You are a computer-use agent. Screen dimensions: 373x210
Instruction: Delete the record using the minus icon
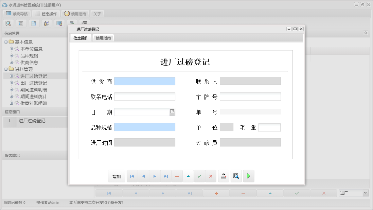coord(177,176)
